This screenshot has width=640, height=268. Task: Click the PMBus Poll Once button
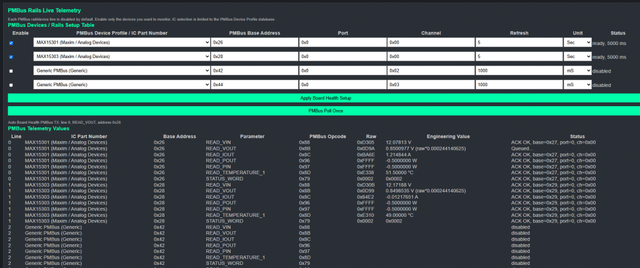click(x=324, y=111)
